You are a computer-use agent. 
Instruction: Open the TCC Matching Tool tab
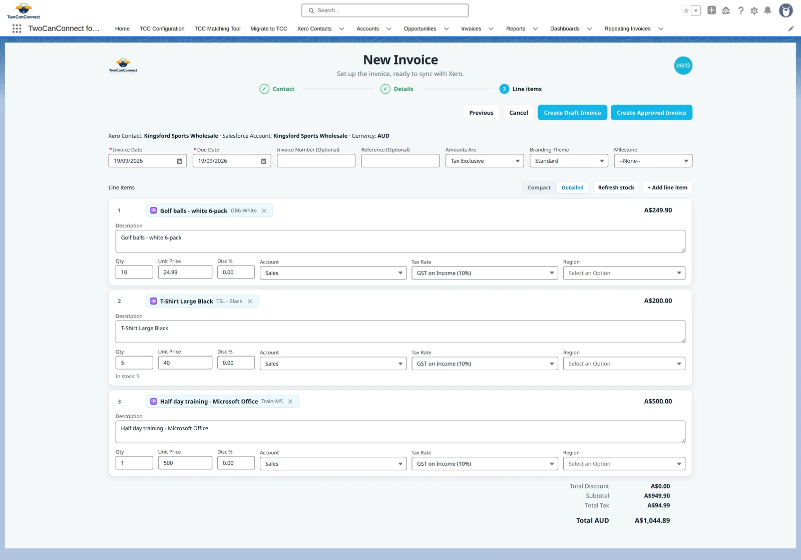[x=217, y=29]
